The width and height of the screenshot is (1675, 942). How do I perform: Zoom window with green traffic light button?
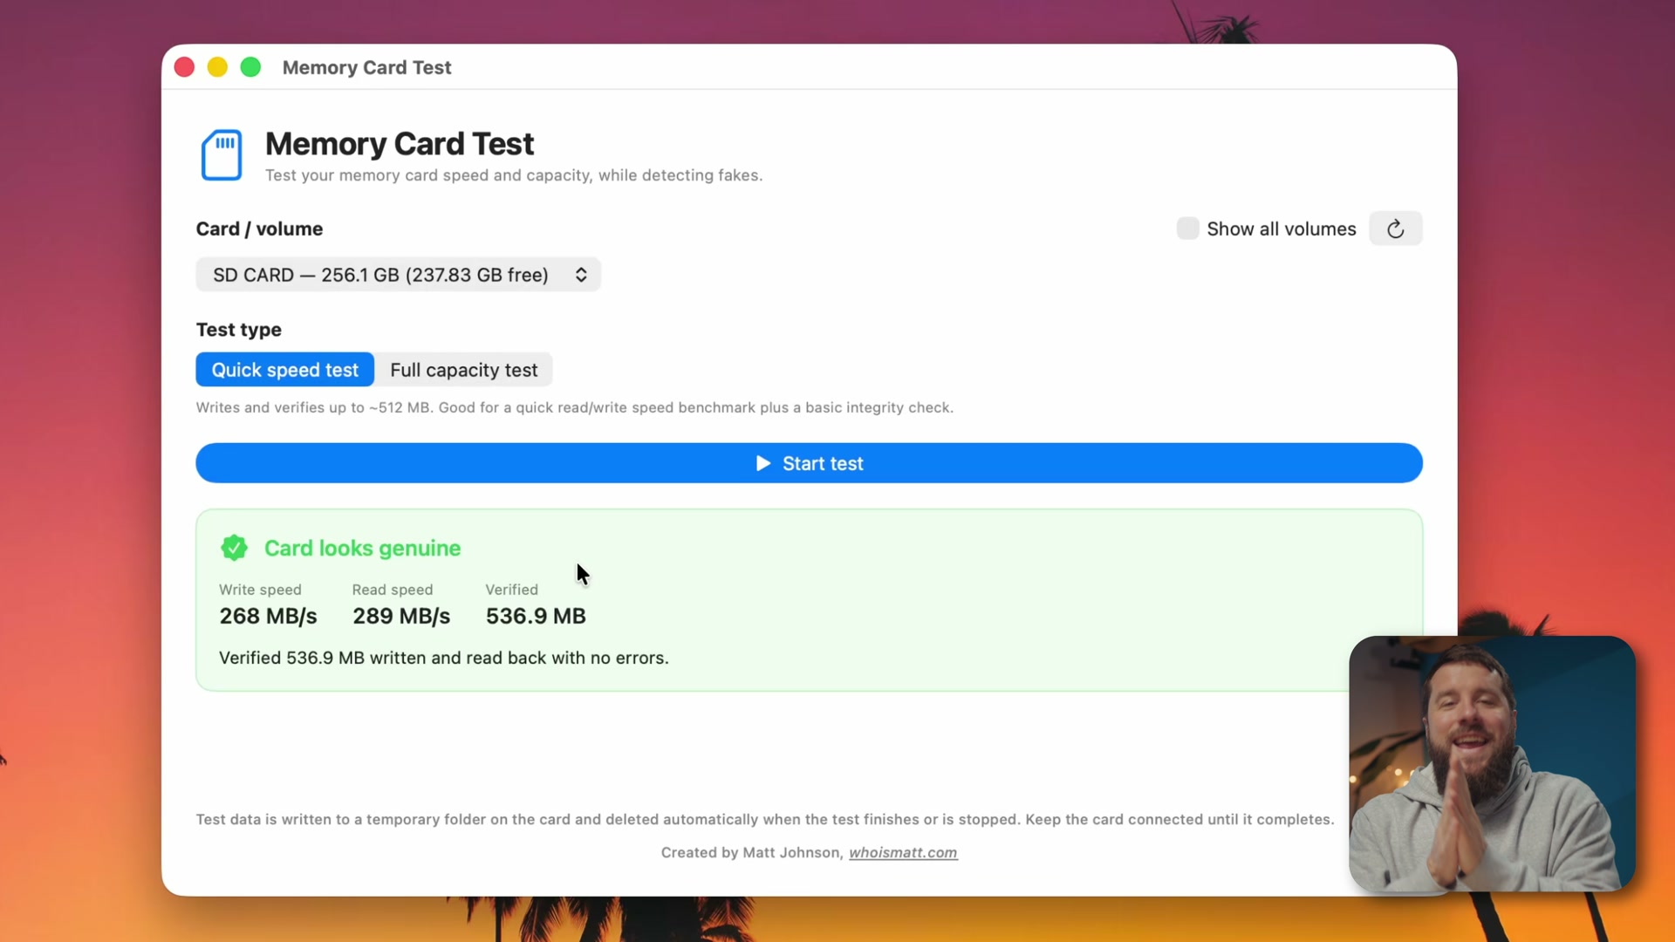(250, 67)
